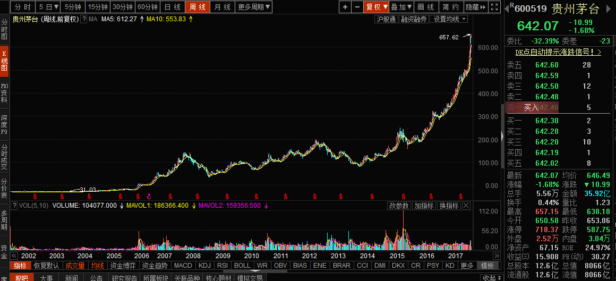Click the 买入 row in order book
This screenshot has height=281, width=616.
531,107
